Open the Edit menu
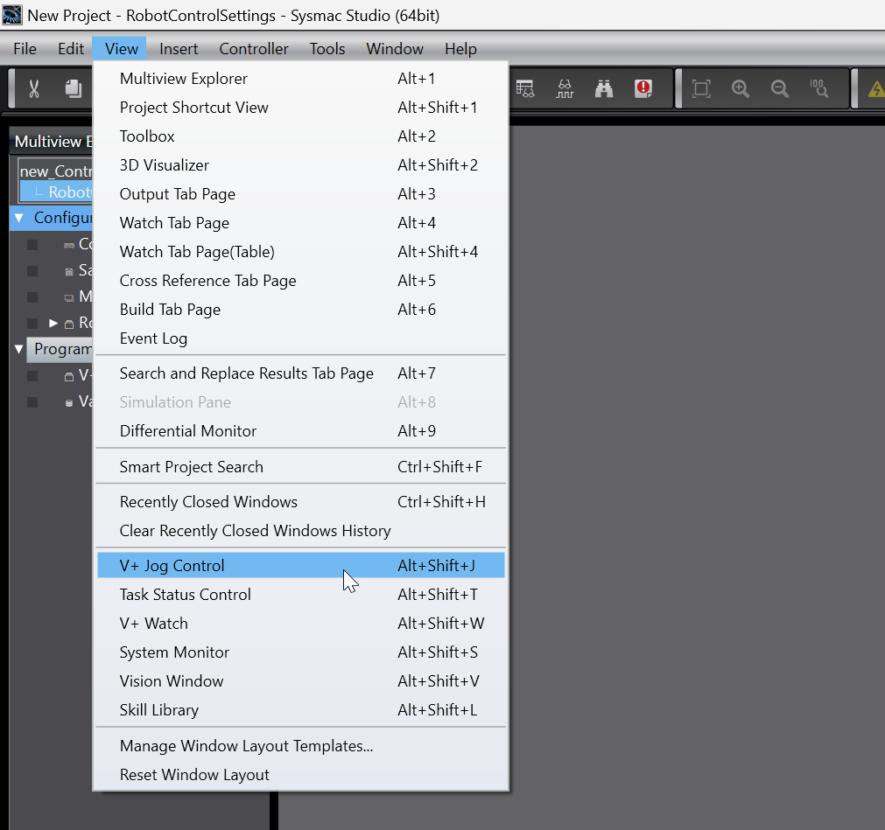The height and width of the screenshot is (830, 885). click(71, 49)
